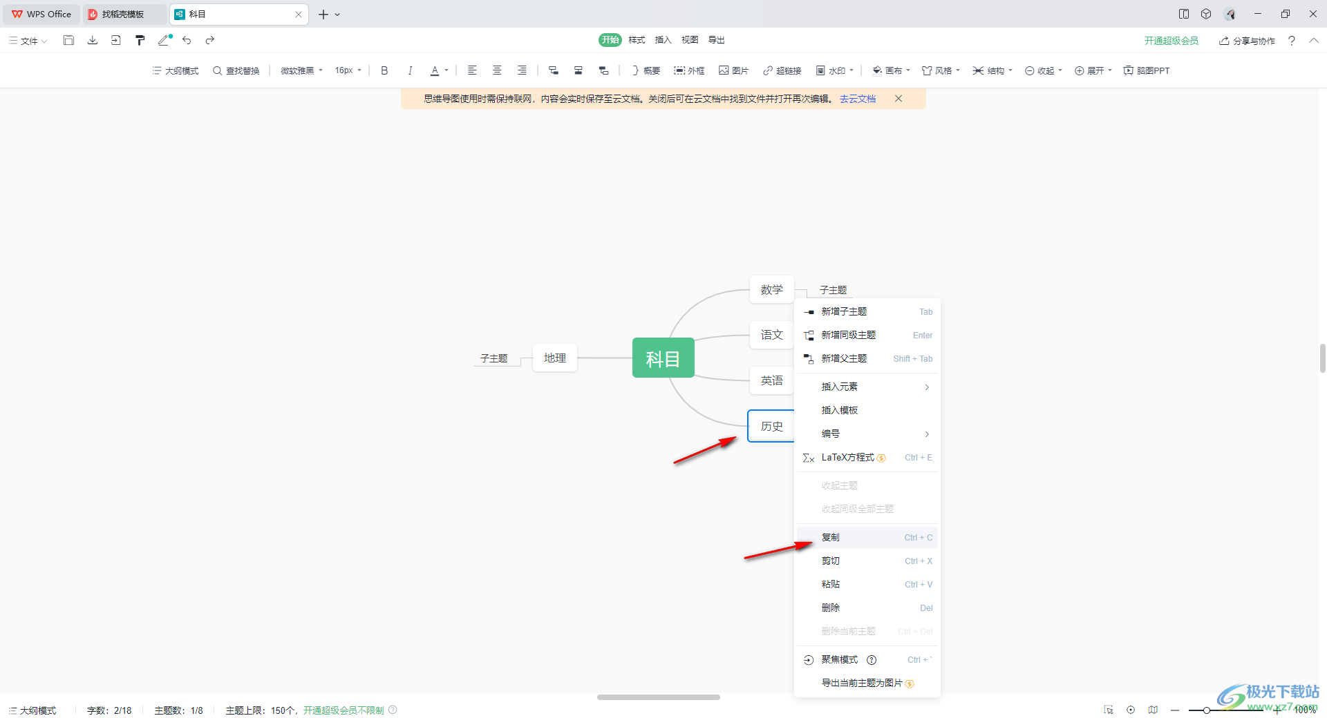Center align text
This screenshot has width=1327, height=718.
point(497,70)
